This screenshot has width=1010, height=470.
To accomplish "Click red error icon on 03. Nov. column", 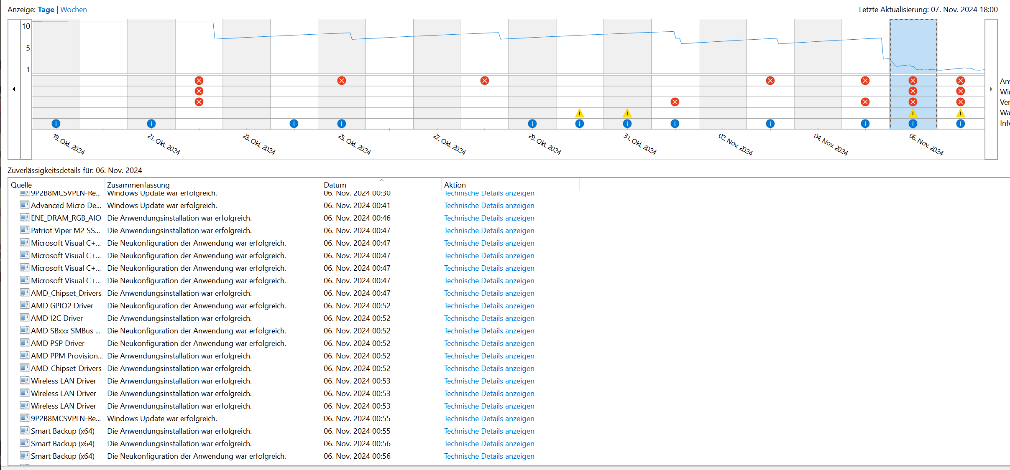I will coord(770,81).
